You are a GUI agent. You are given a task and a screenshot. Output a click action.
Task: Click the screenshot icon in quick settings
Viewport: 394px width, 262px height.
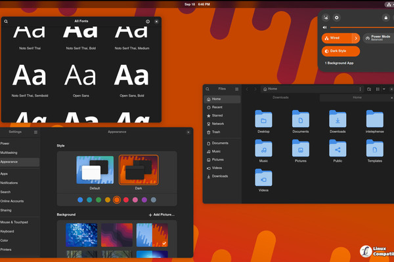click(326, 18)
